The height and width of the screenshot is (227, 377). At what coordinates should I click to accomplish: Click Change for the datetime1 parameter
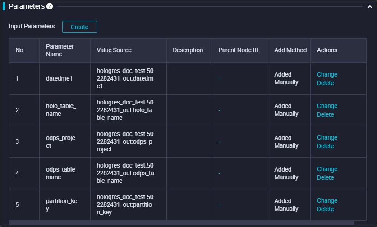[x=327, y=74]
